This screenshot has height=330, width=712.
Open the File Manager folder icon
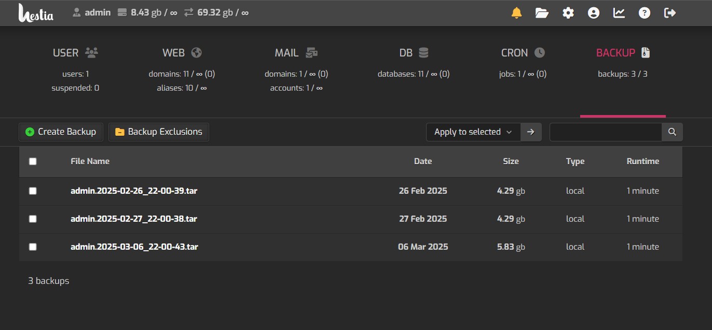542,13
